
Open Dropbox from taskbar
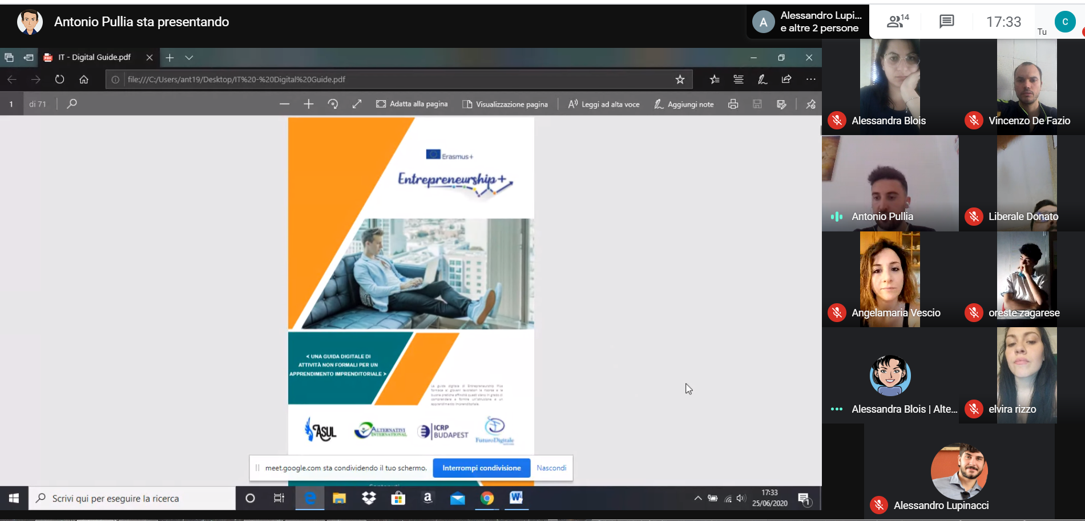point(369,498)
